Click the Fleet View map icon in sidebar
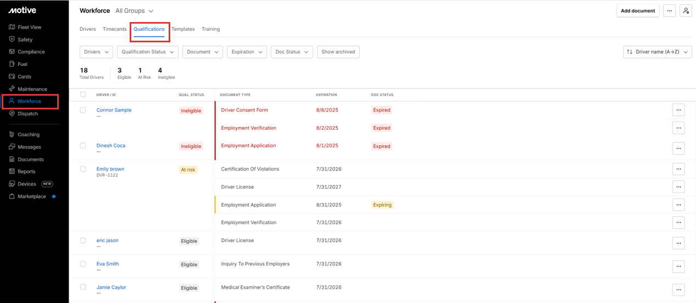Viewport: 696px width, 303px height. pos(12,27)
